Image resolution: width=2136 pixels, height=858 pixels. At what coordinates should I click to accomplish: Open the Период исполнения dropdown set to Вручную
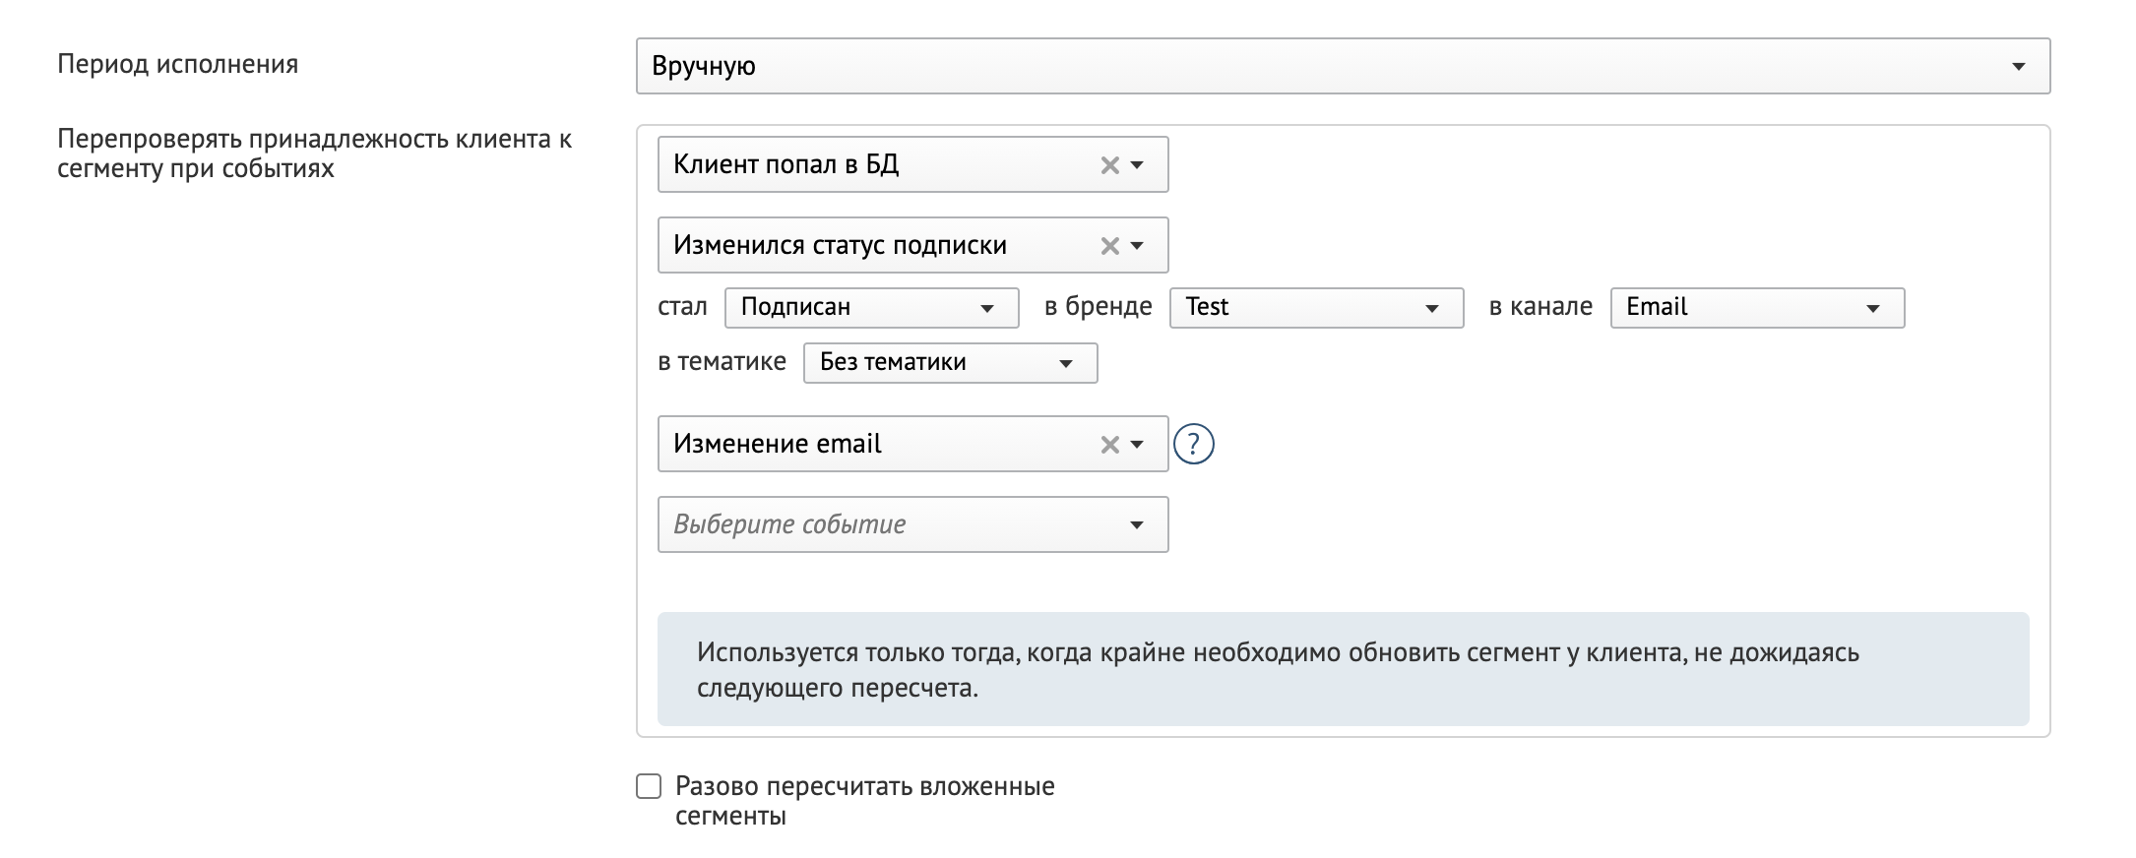pyautogui.click(x=1343, y=66)
